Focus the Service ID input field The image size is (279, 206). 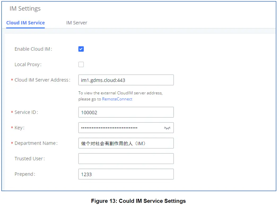[126, 112]
